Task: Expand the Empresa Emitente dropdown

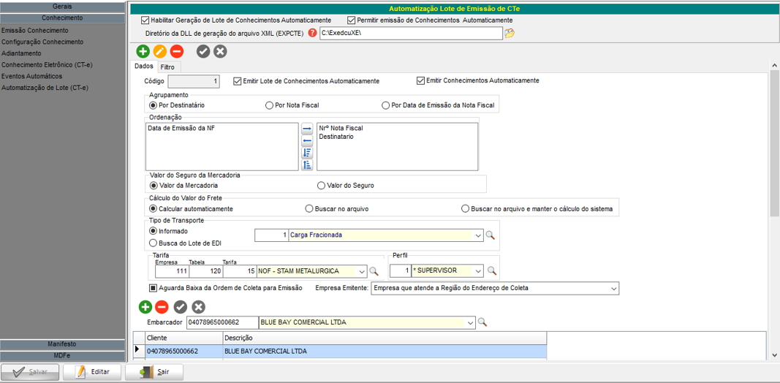Action: pos(613,288)
